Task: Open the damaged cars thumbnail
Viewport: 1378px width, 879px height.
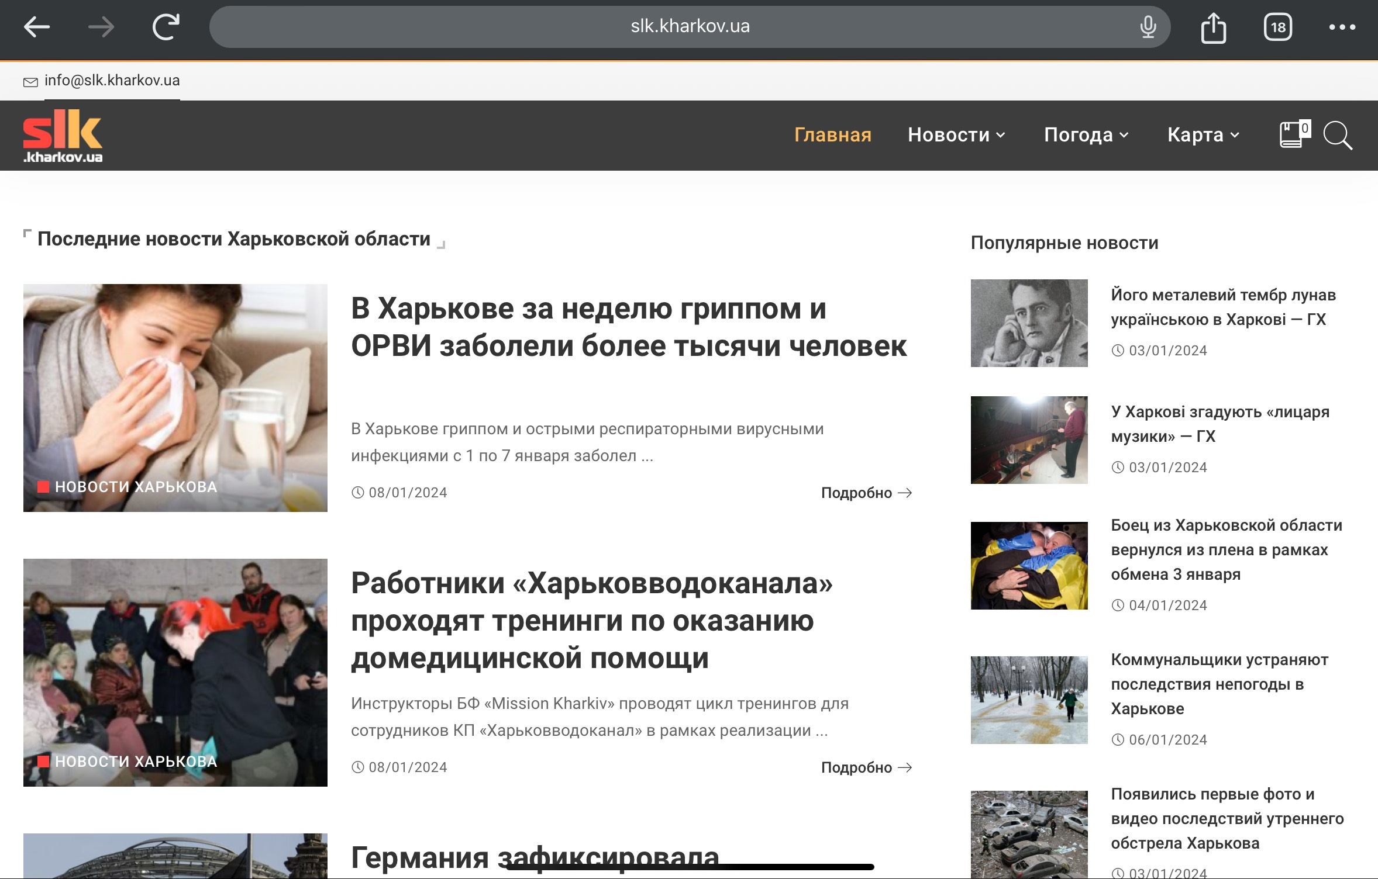Action: coord(1029,835)
